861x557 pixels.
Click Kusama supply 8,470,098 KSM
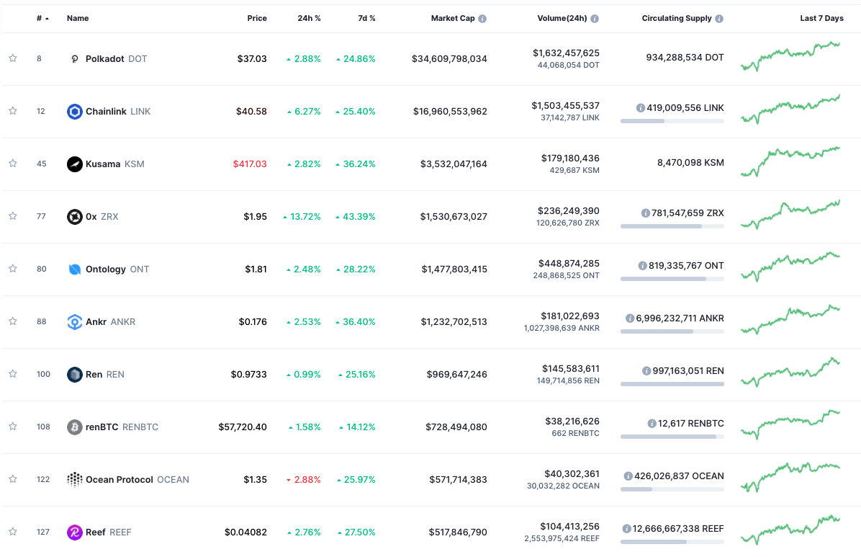pyautogui.click(x=691, y=163)
